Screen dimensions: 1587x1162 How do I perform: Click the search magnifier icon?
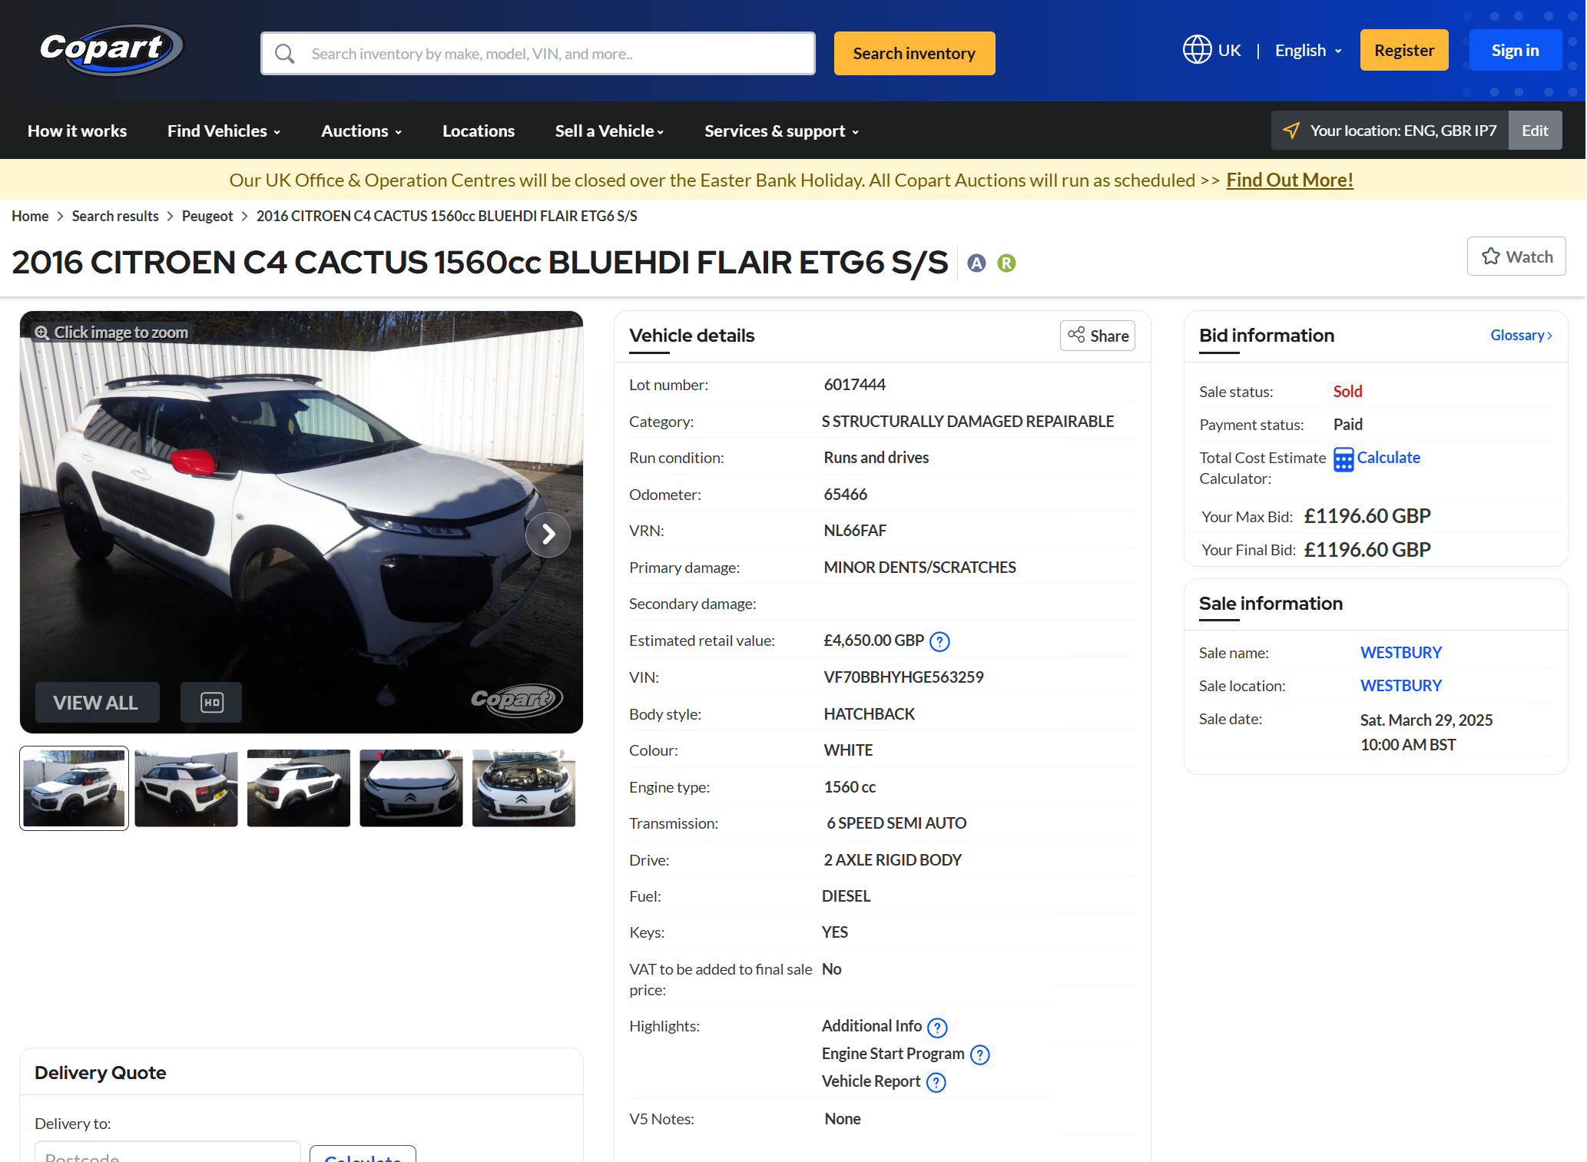(x=285, y=54)
